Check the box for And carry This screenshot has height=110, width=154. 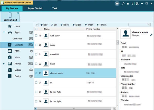click(x=36, y=35)
